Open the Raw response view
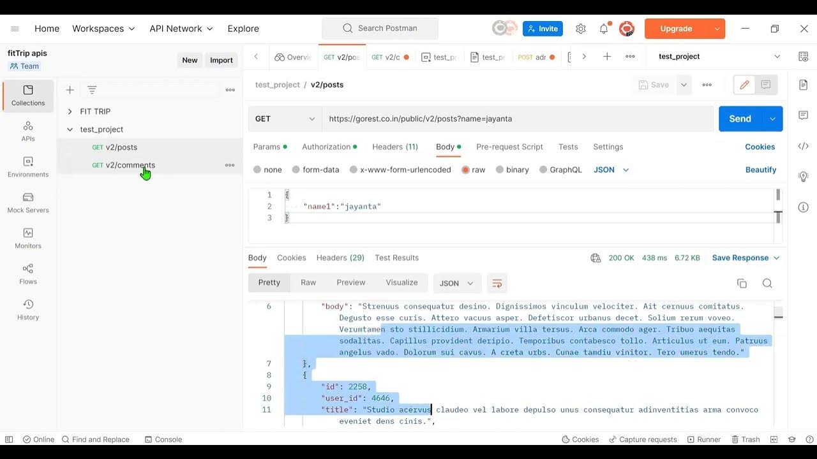 [308, 283]
